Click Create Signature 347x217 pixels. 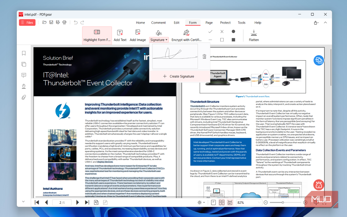click(178, 76)
